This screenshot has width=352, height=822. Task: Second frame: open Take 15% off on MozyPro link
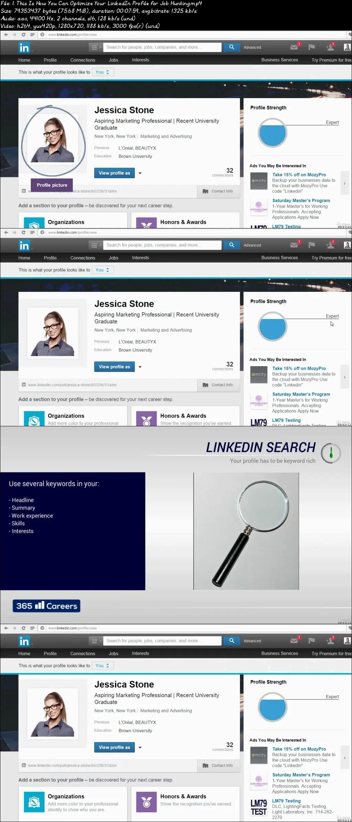click(299, 369)
